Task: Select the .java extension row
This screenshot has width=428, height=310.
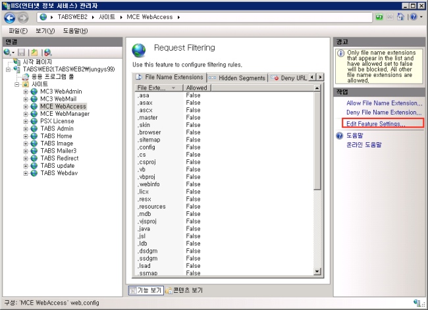Action: click(x=224, y=228)
